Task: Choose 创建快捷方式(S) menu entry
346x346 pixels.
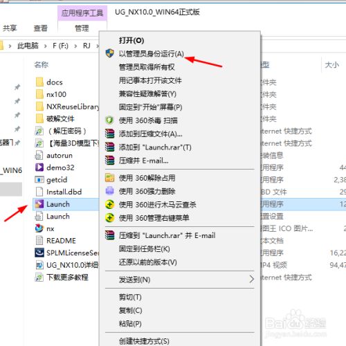Action: (144, 341)
